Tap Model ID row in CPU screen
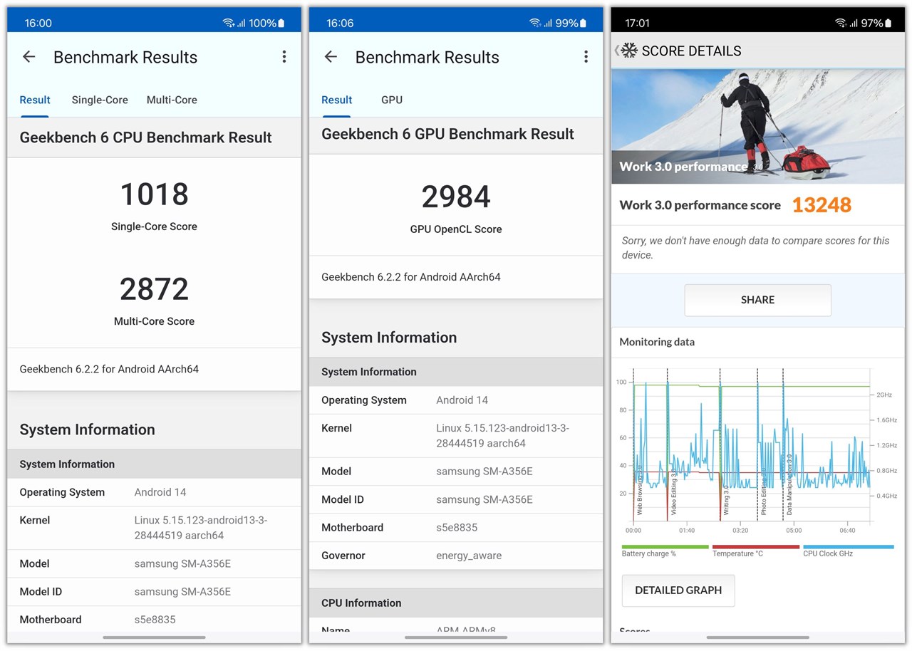Screen dimensions: 912x651 click(154, 592)
